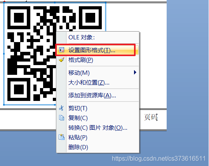Click the format painter brush icon

click(61, 60)
